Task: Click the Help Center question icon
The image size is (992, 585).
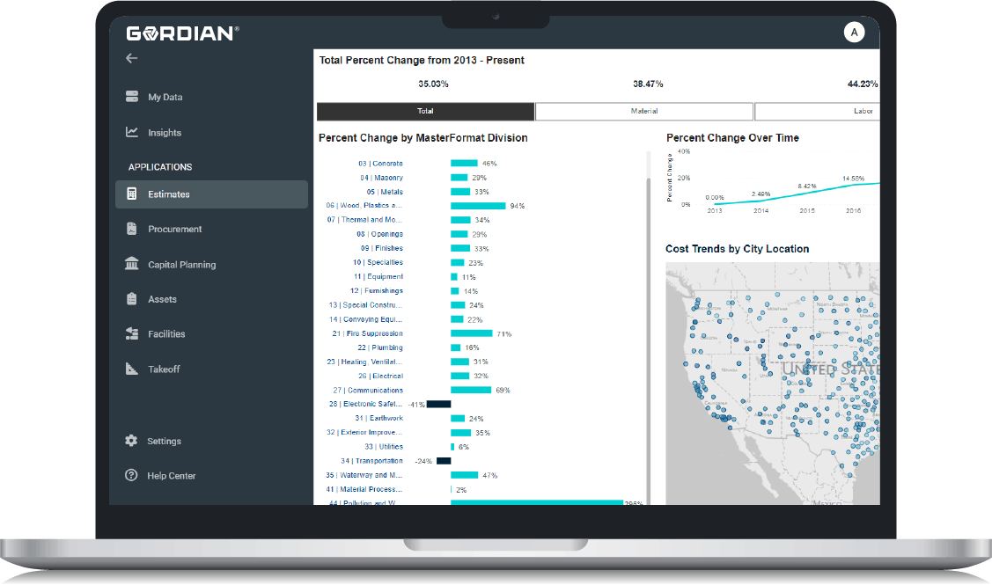Action: point(132,476)
